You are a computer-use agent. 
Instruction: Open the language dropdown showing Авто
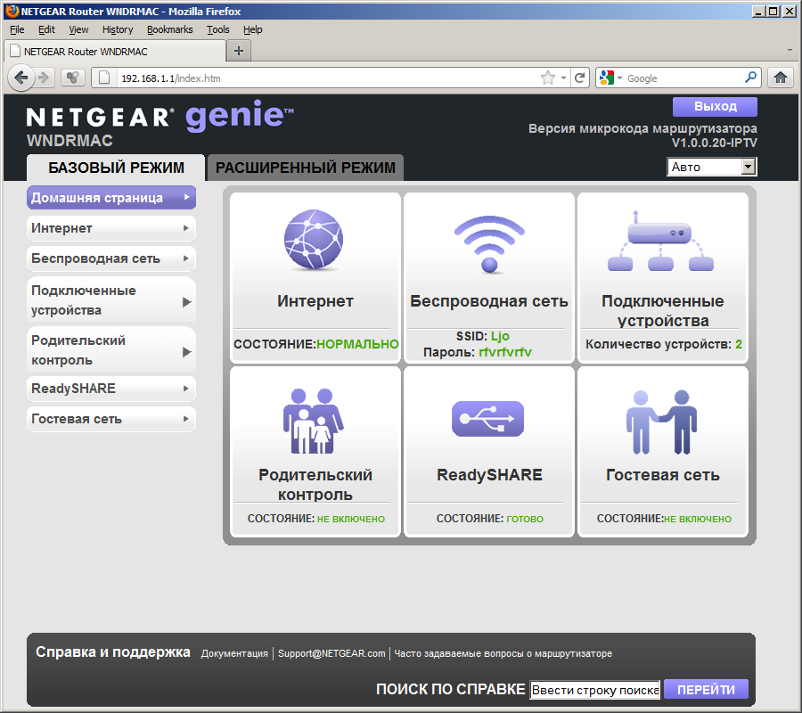712,167
